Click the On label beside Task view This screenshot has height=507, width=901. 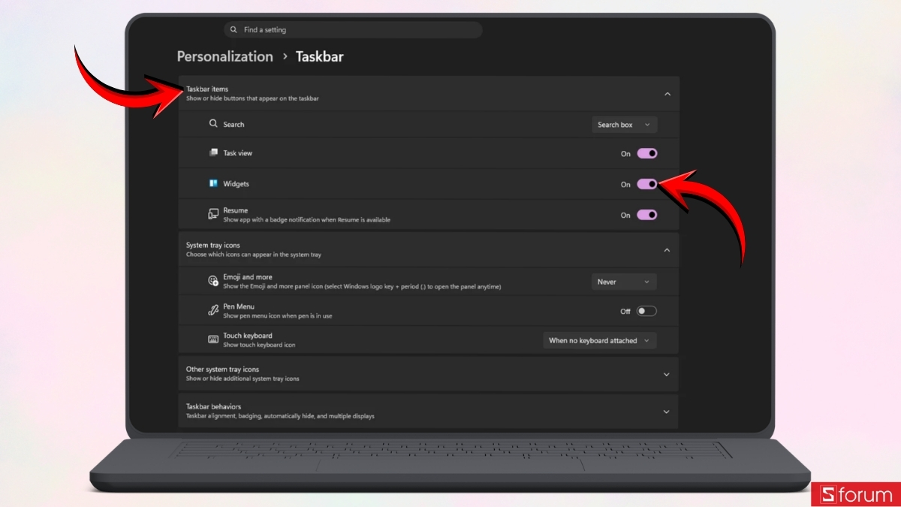[x=625, y=153]
